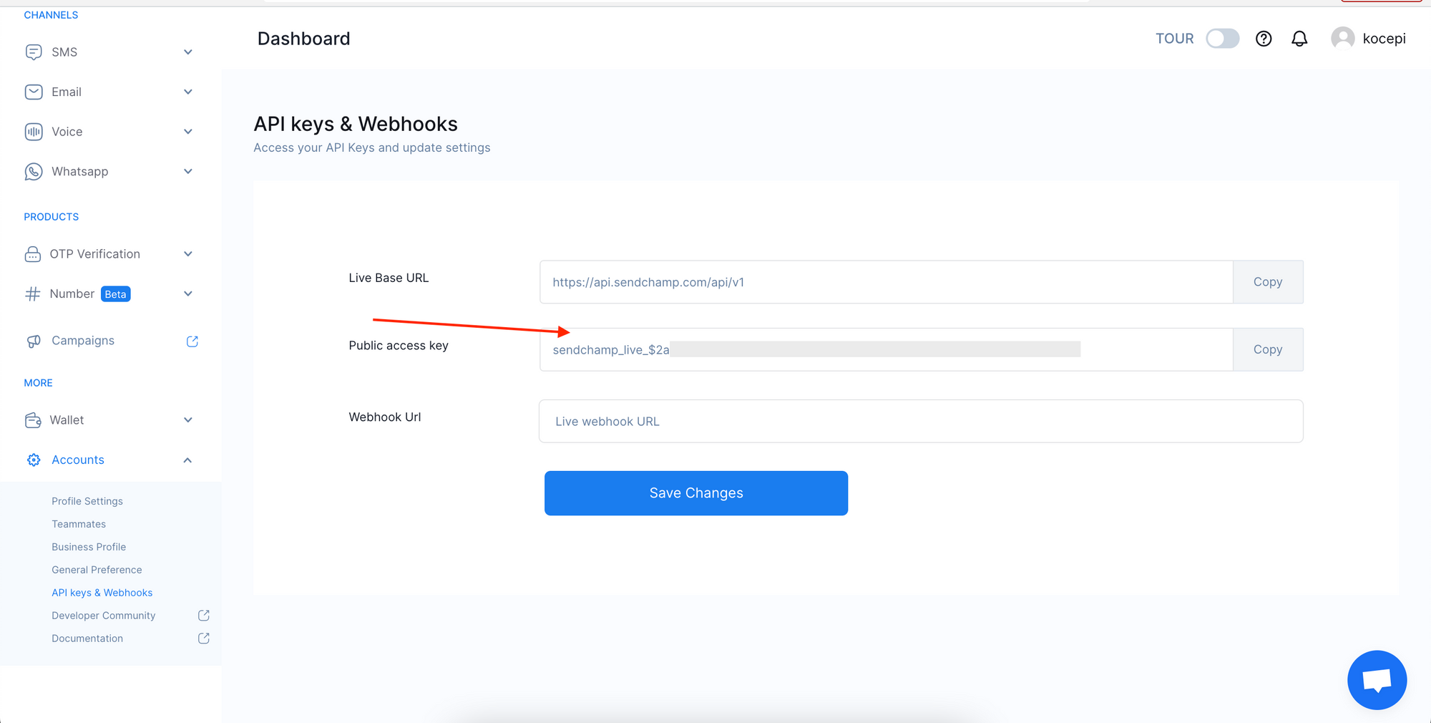Open Campaigns via its external link icon
1431x723 pixels.
tap(192, 341)
